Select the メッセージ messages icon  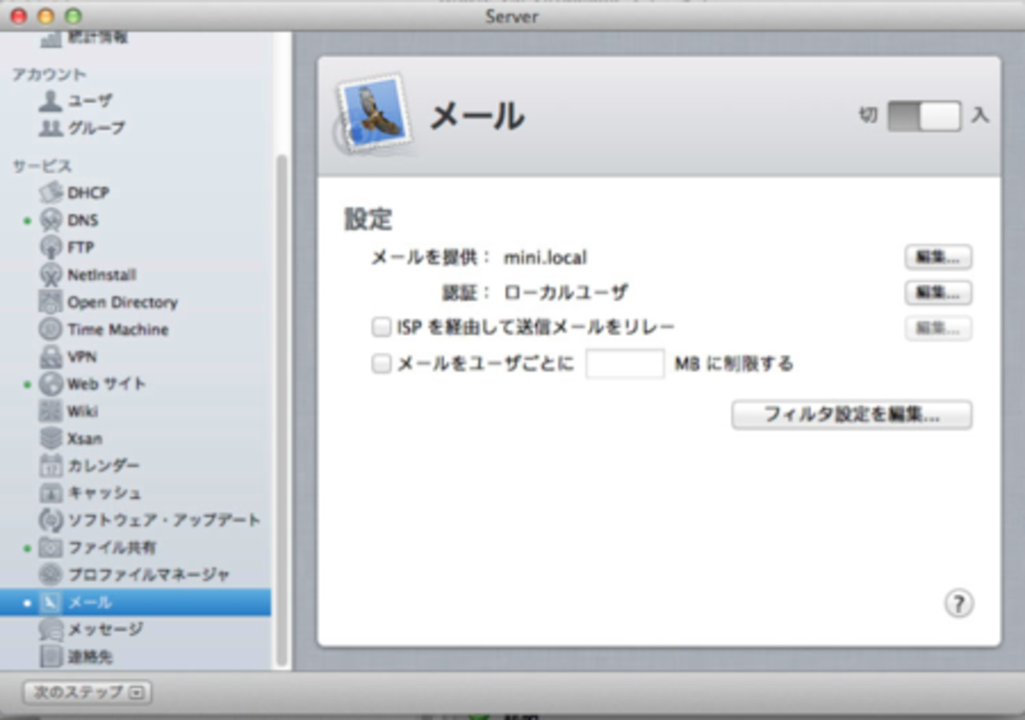pyautogui.click(x=50, y=629)
